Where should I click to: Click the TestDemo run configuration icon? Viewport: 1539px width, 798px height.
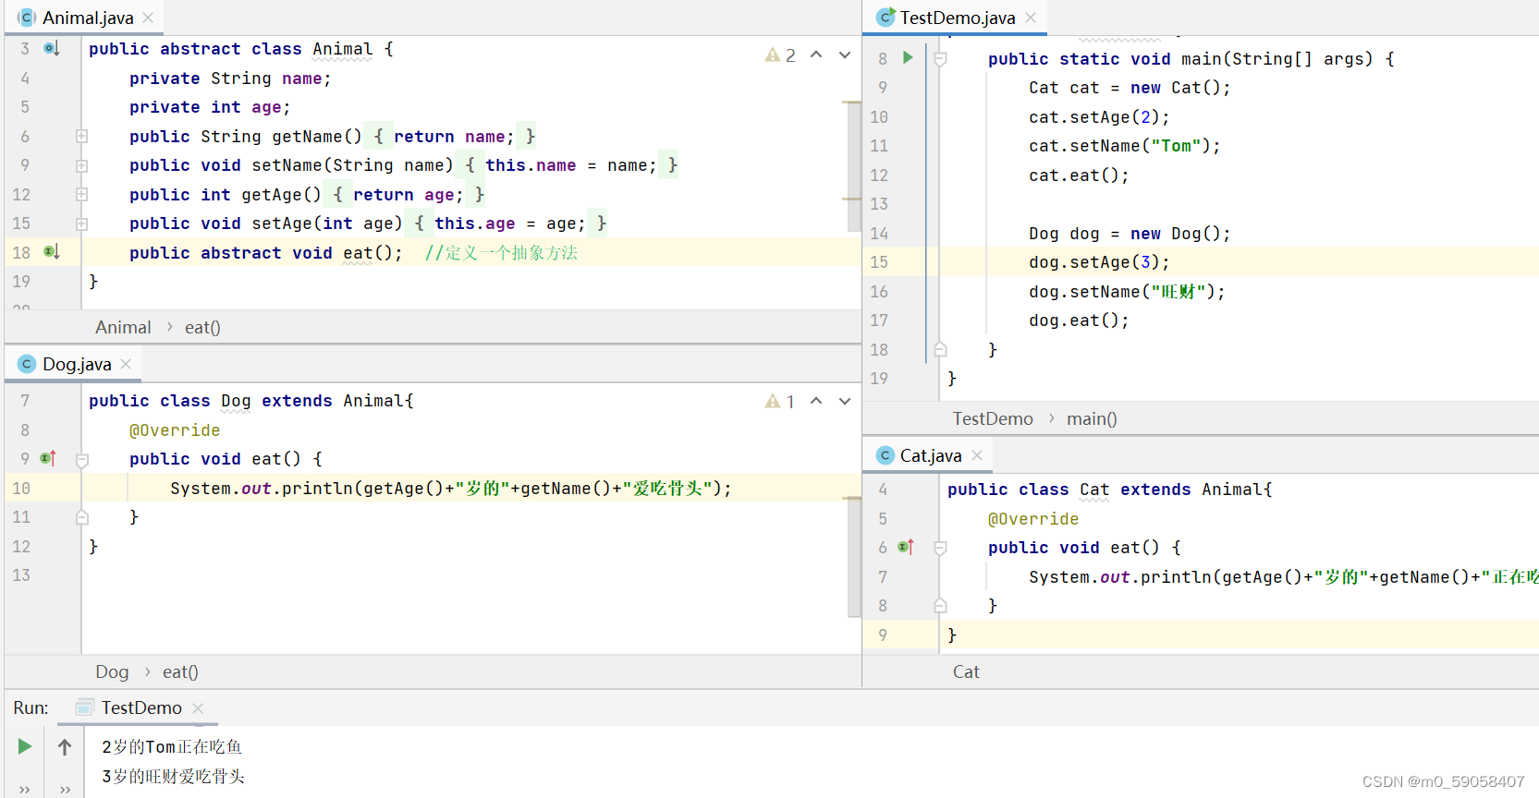[x=84, y=707]
